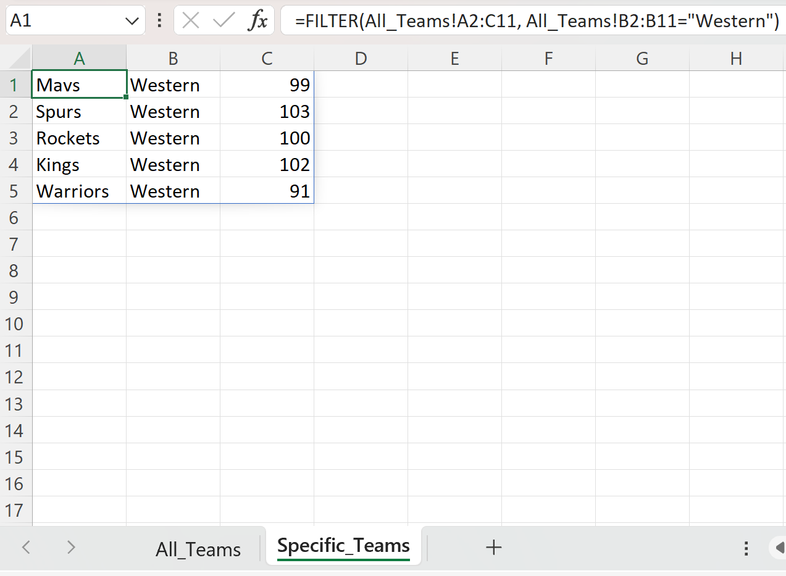Click the cell with value 91
Screen dimensions: 786x576
coord(267,191)
